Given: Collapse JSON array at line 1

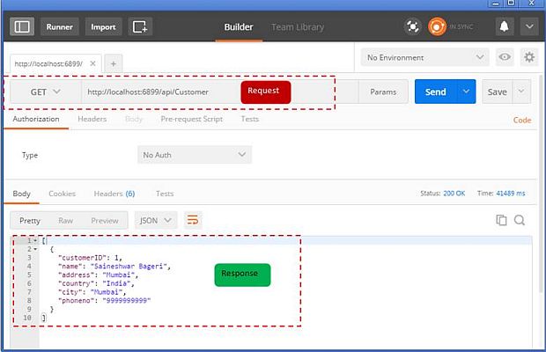Looking at the screenshot, I should click(x=35, y=241).
